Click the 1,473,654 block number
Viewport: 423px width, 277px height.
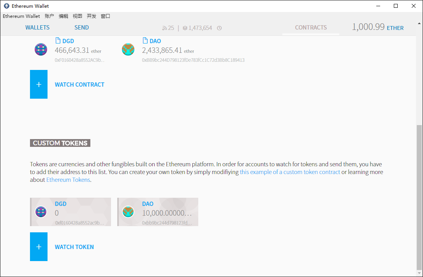200,28
